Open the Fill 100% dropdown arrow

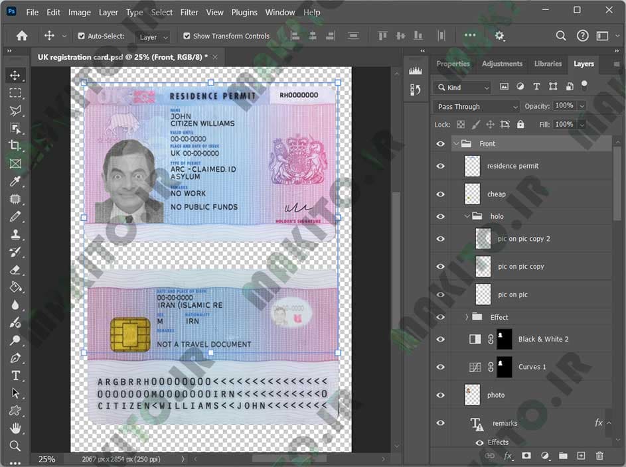[582, 125]
